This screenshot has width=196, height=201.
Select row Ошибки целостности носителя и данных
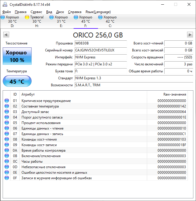[x=95, y=172]
